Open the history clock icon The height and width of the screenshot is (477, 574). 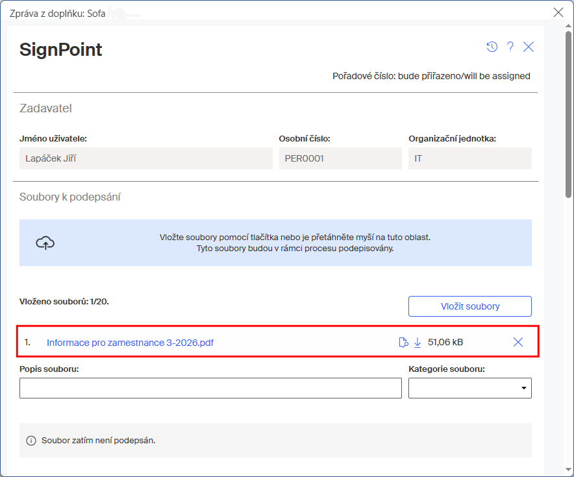pyautogui.click(x=492, y=47)
